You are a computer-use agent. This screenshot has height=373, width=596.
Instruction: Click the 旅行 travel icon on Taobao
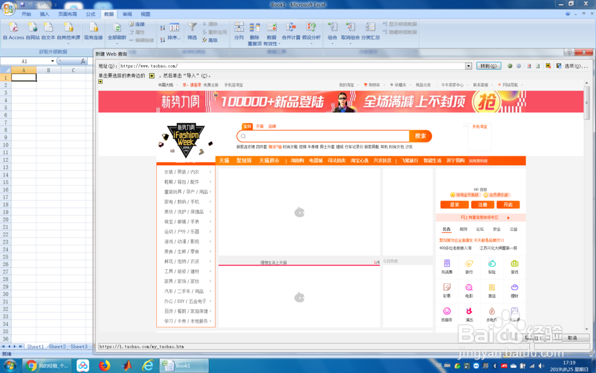coord(469,263)
